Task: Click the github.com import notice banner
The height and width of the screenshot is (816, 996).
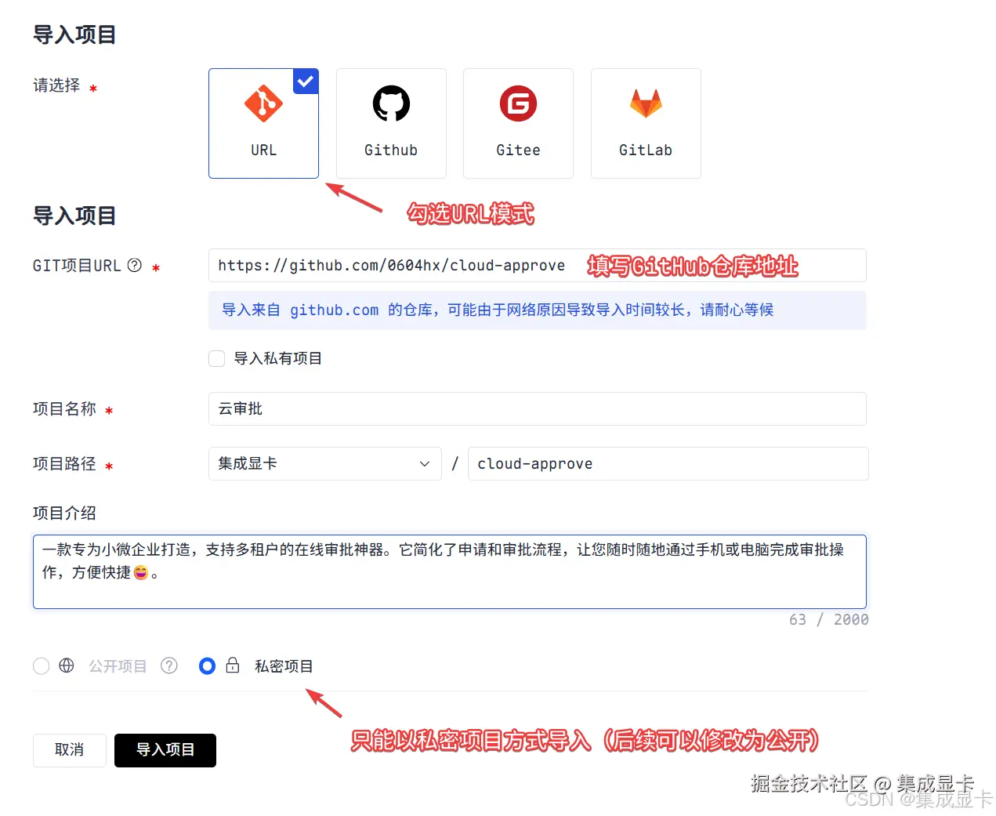Action: [x=537, y=310]
